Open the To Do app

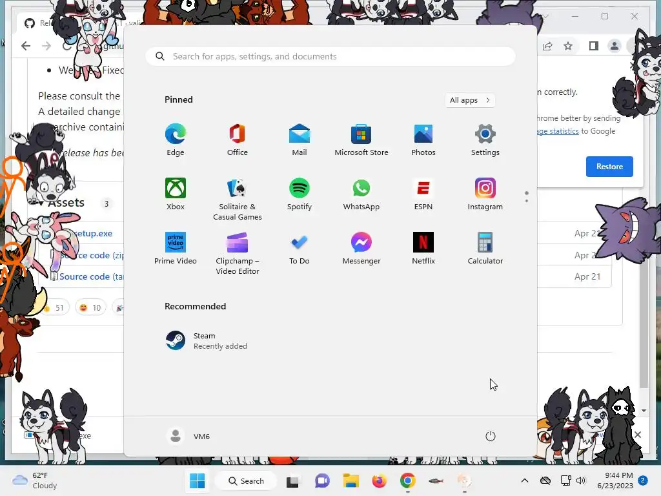tap(300, 249)
